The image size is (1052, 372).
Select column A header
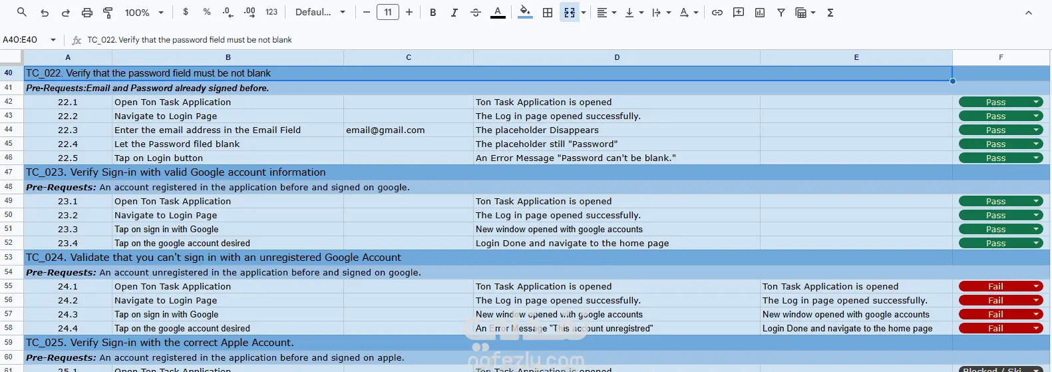click(68, 57)
